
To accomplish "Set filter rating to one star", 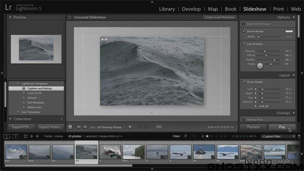I will [207, 136].
